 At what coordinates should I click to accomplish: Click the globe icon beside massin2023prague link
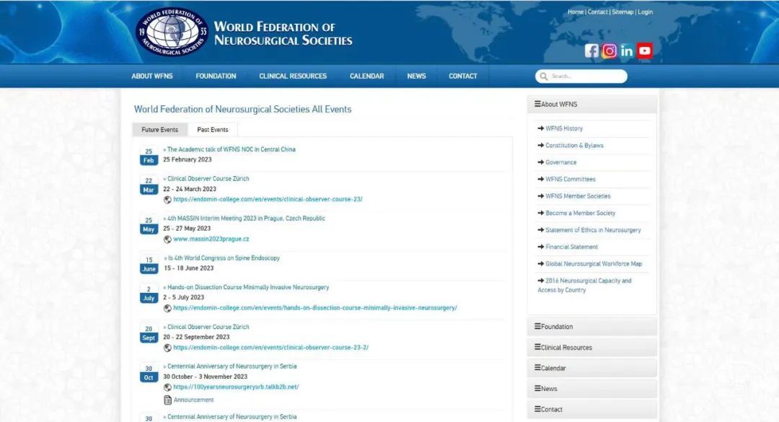pos(167,239)
